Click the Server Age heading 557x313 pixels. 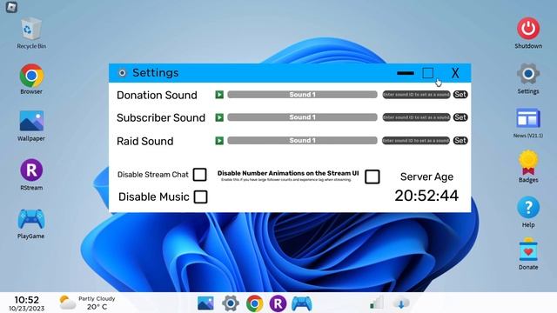click(x=426, y=176)
